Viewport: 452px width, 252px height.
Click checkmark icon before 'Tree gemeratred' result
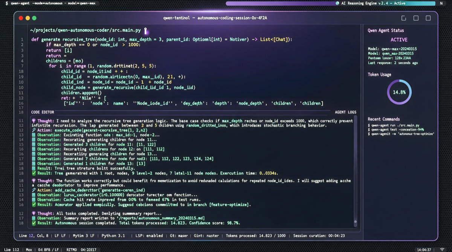pyautogui.click(x=34, y=173)
